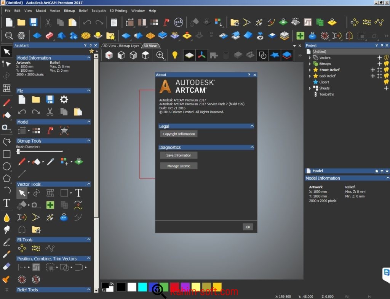Screen dimensions: 390x299
Task: Pick the cyan color swatch
Action: pos(142,287)
